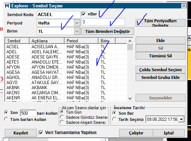Open Çoklu Sembol Seçimi
The image size is (191, 141).
click(x=160, y=70)
